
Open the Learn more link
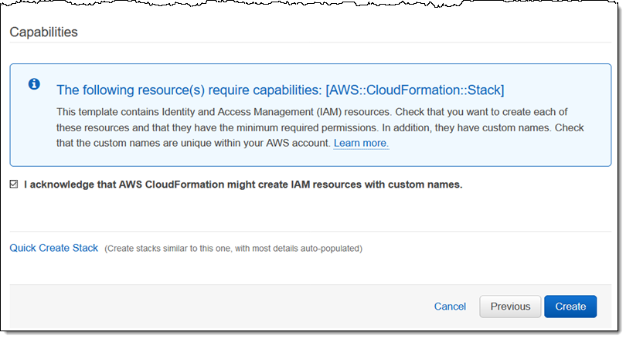361,144
